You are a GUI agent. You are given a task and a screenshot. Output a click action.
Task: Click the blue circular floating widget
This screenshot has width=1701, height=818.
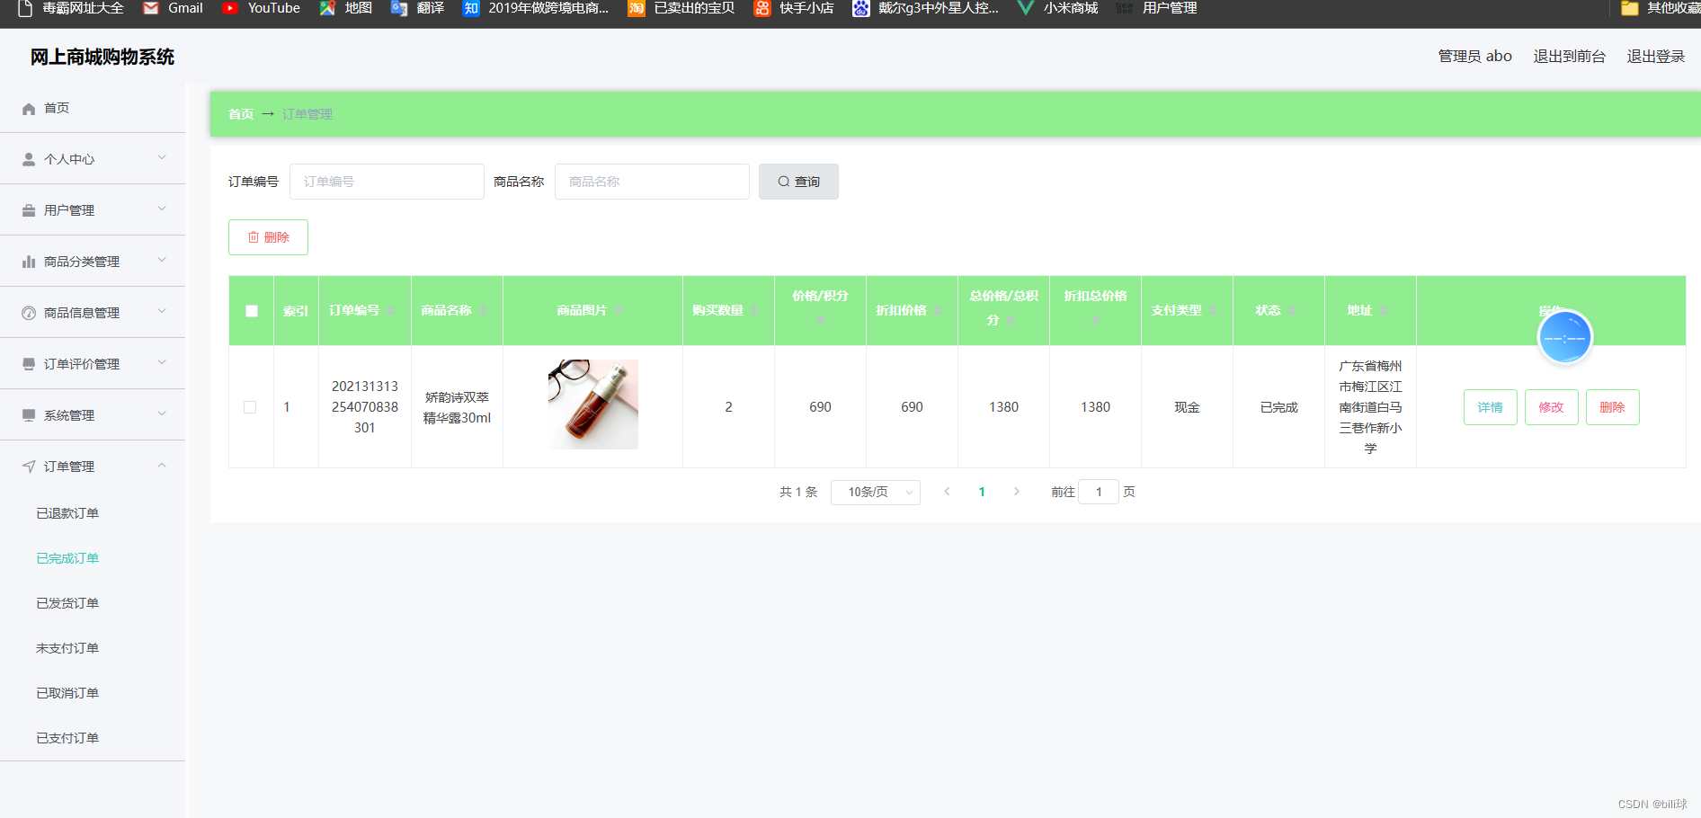tap(1564, 337)
